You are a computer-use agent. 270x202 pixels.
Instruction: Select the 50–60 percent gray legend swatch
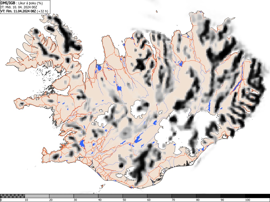[135, 196]
